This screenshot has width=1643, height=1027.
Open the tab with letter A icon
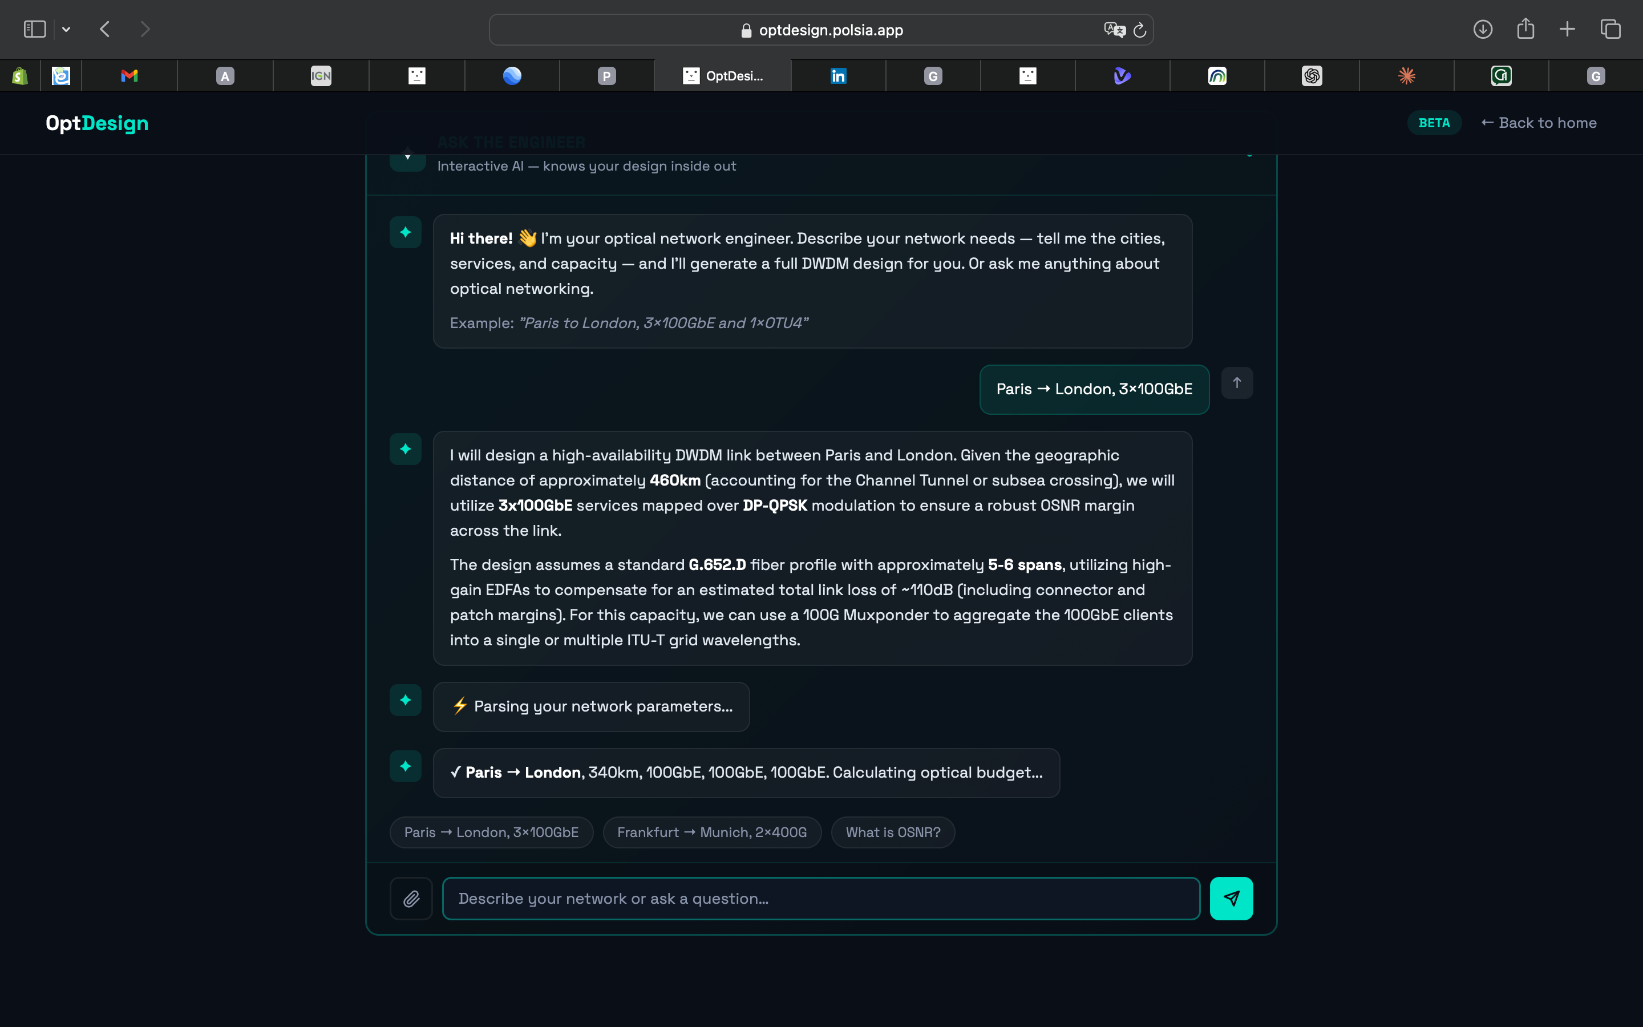(225, 75)
